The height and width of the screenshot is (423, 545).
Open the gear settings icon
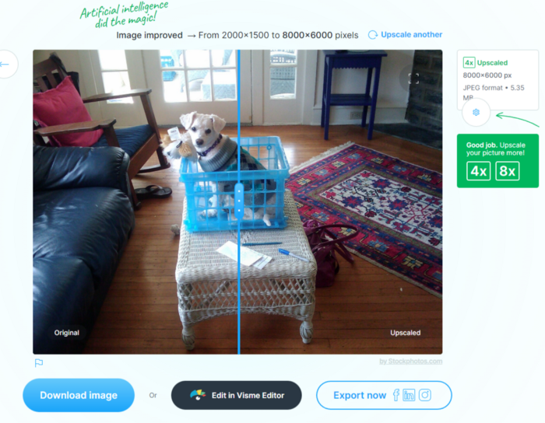(476, 112)
